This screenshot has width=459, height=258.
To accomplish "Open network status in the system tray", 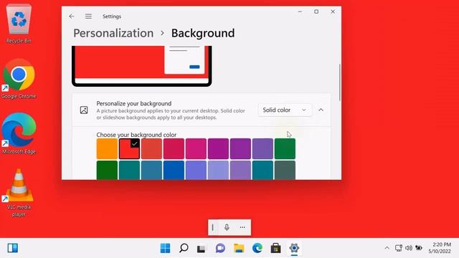I will [x=399, y=248].
